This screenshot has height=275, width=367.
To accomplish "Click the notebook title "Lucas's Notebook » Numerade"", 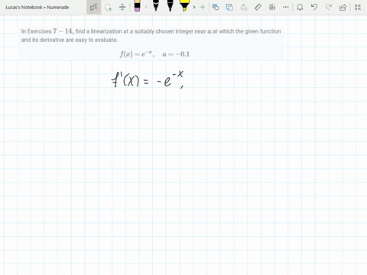I will pyautogui.click(x=37, y=8).
